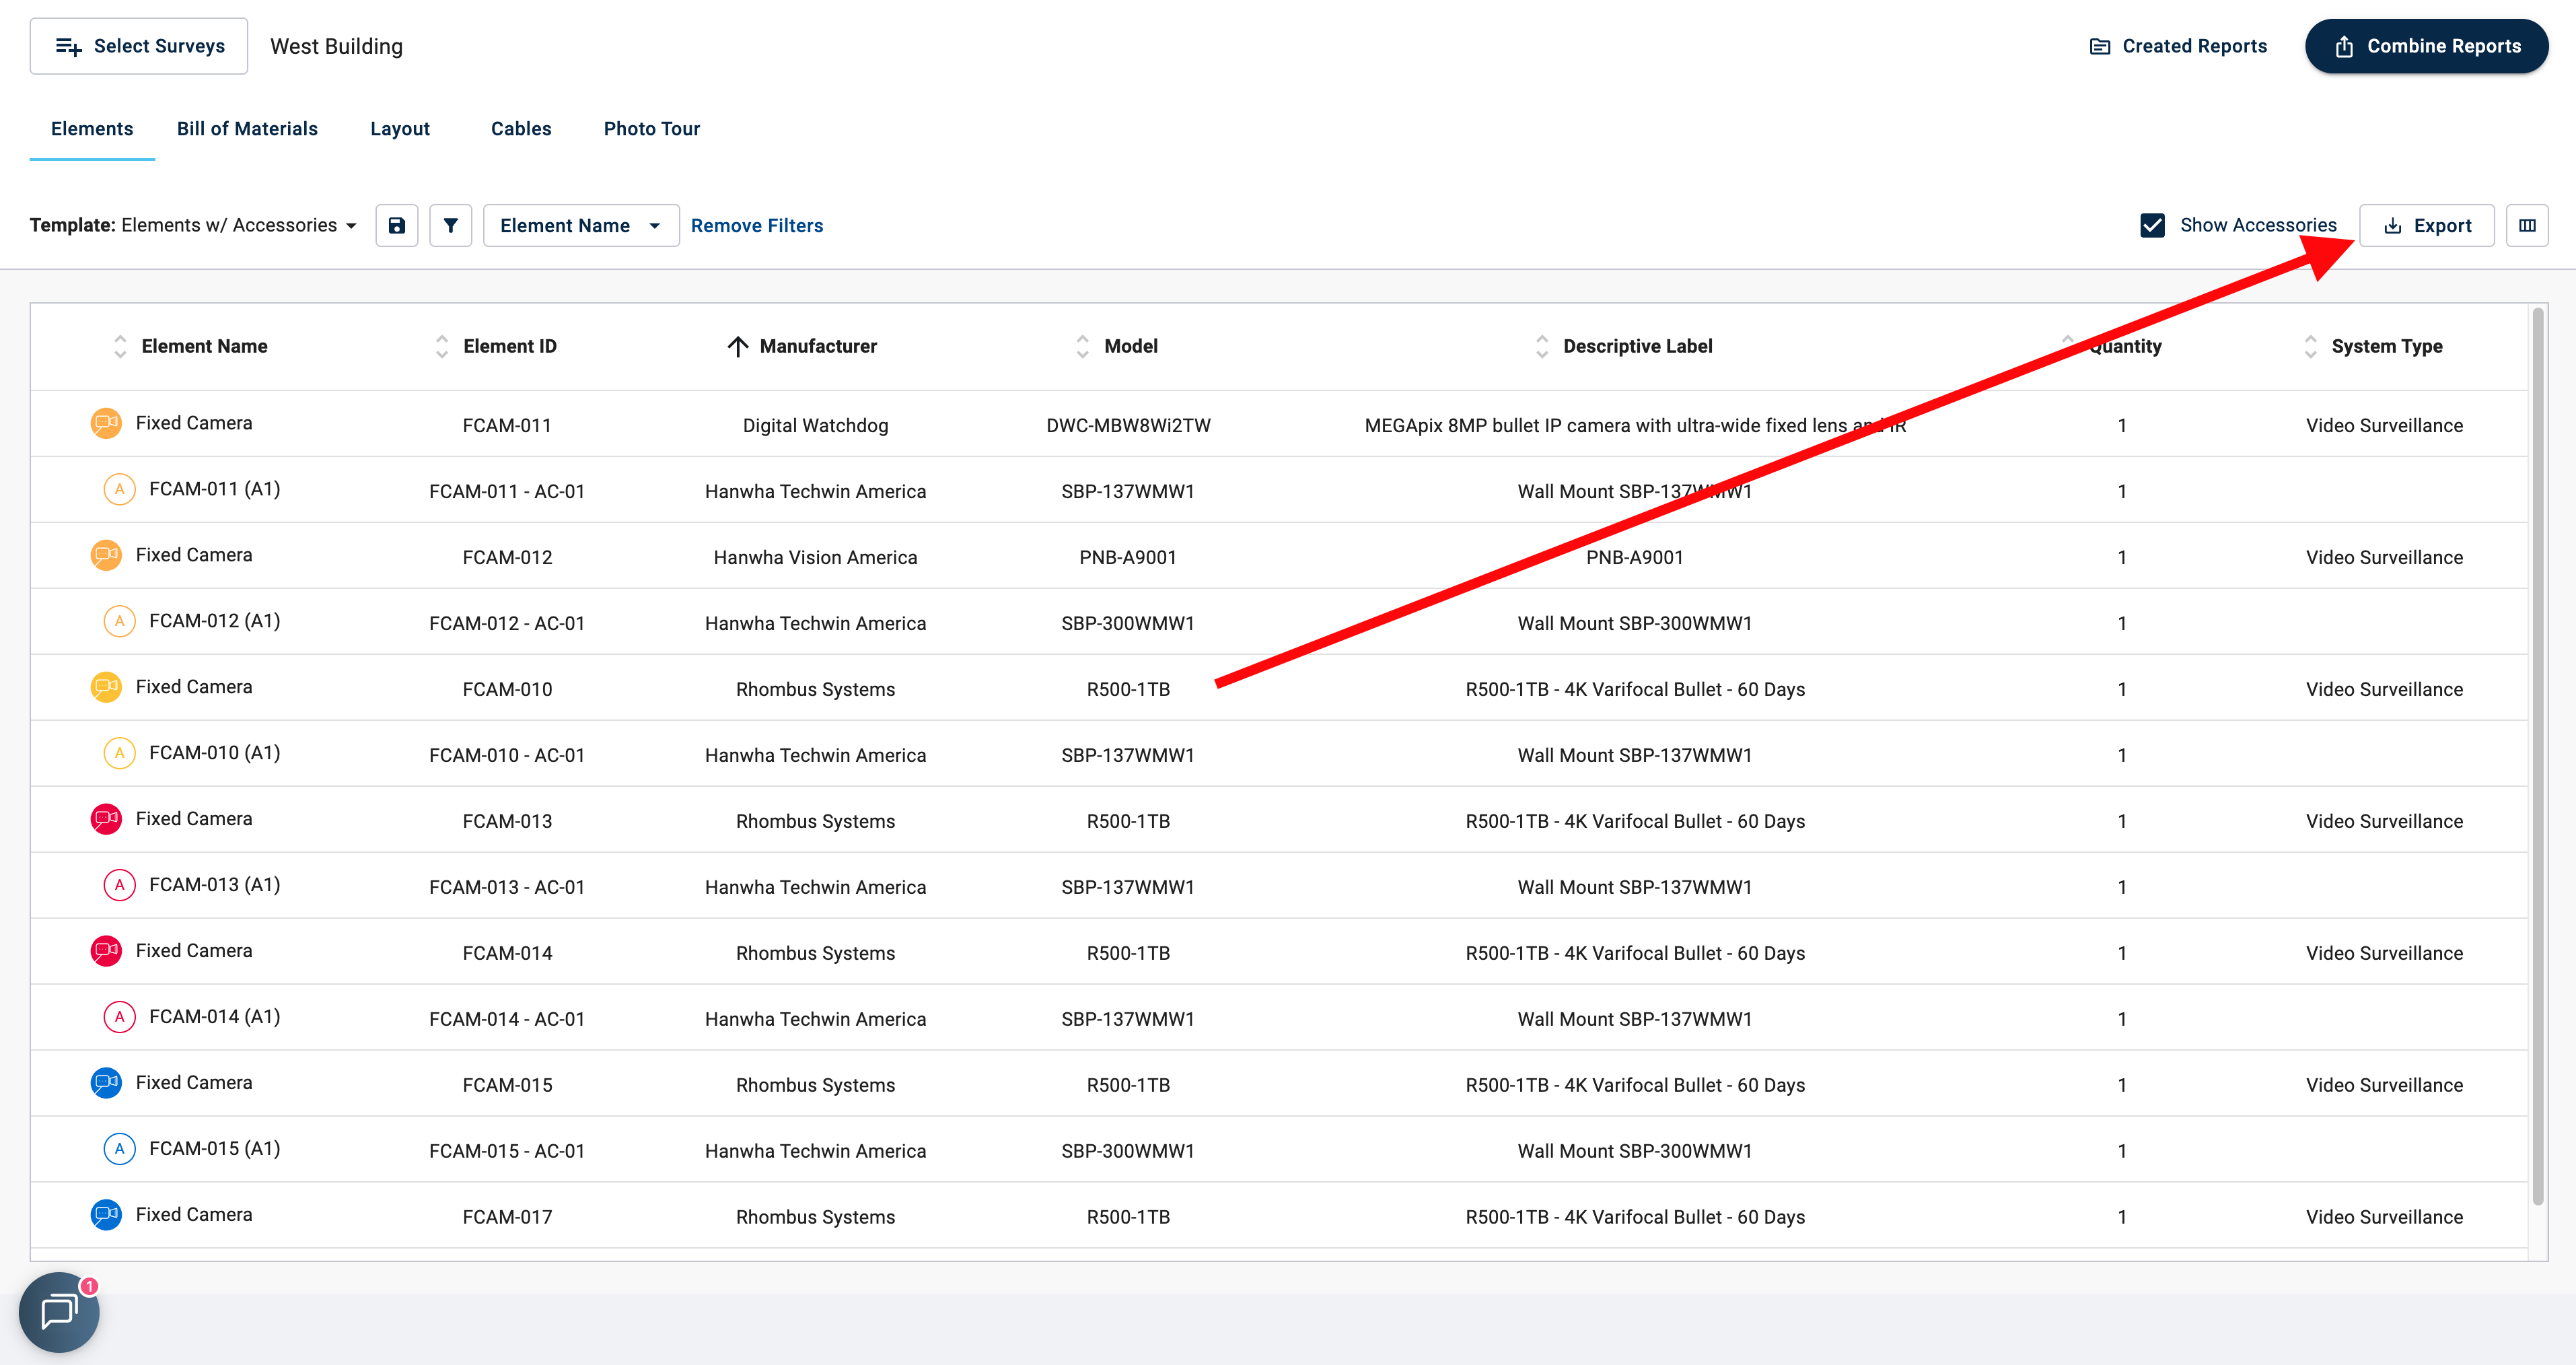Click the save template disk icon
Image resolution: width=2576 pixels, height=1365 pixels.
tap(397, 225)
